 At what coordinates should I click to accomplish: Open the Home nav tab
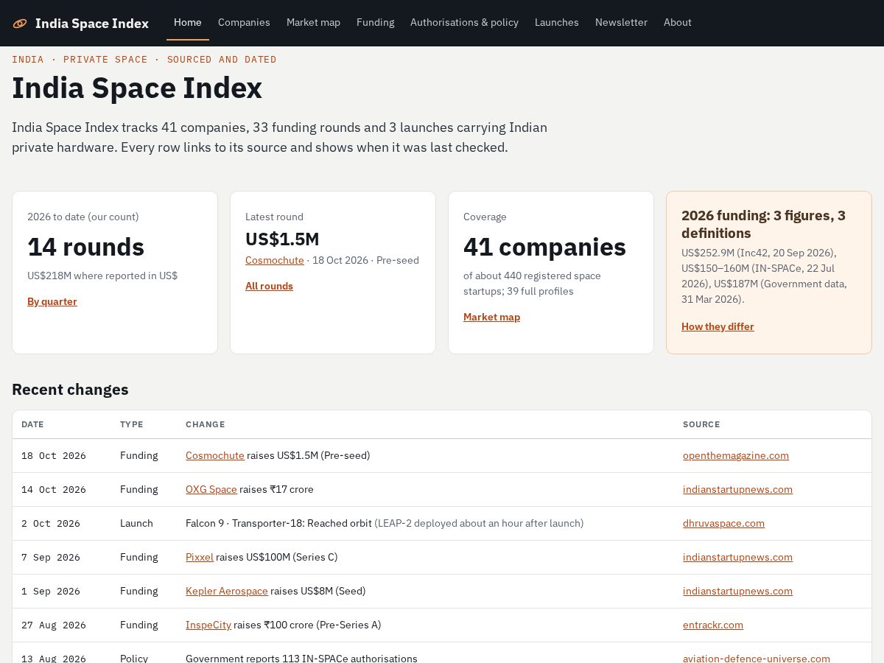coord(188,22)
